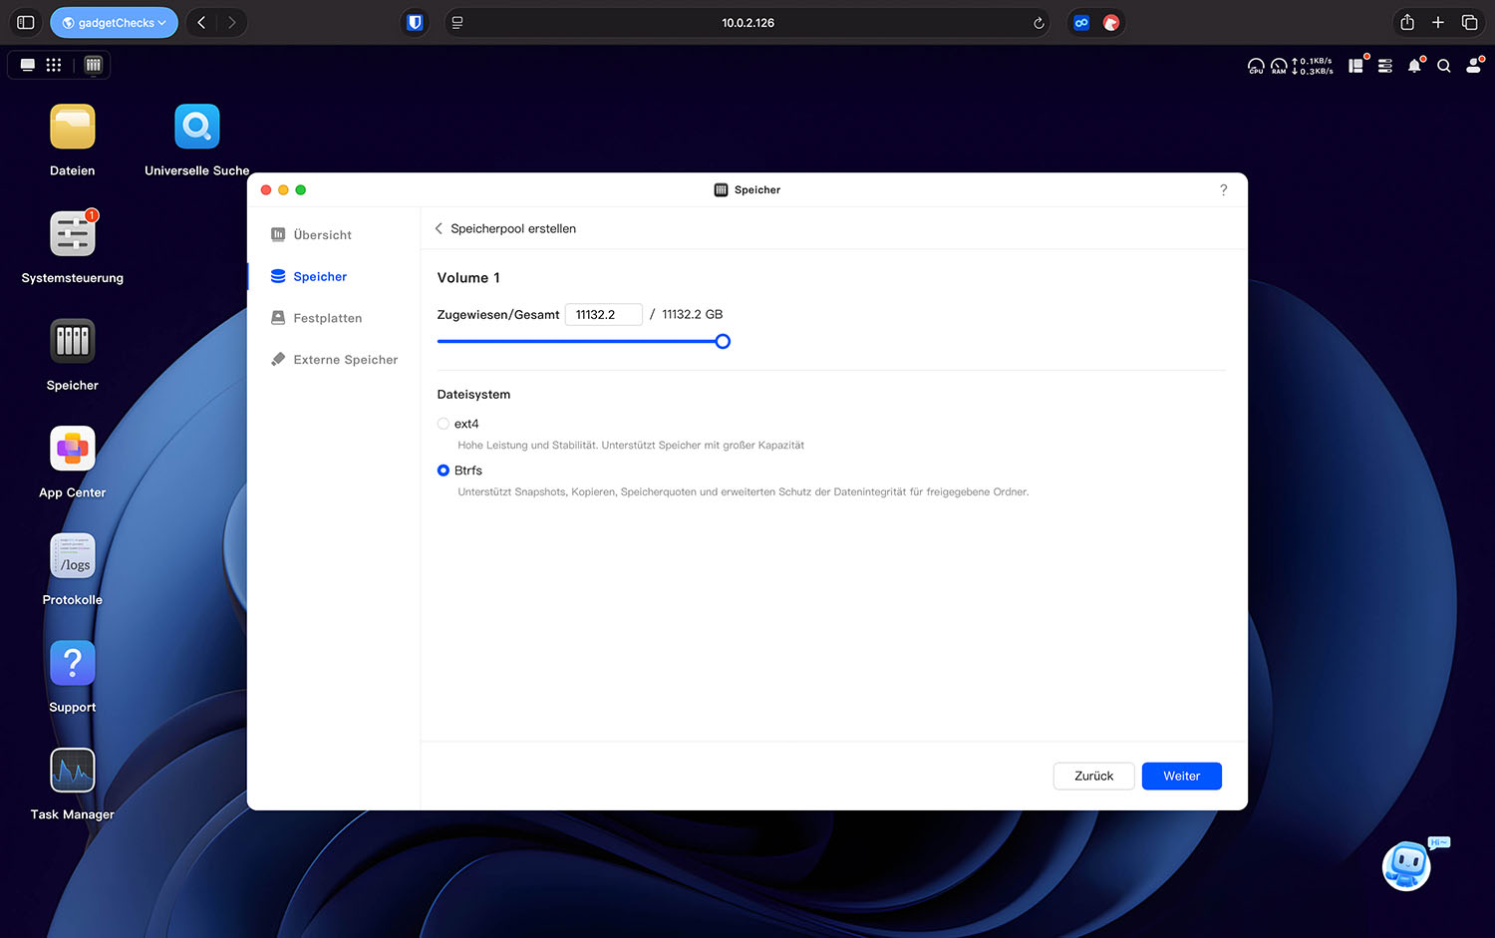Open the Dateien desktop icon
The width and height of the screenshot is (1495, 938).
tap(73, 128)
